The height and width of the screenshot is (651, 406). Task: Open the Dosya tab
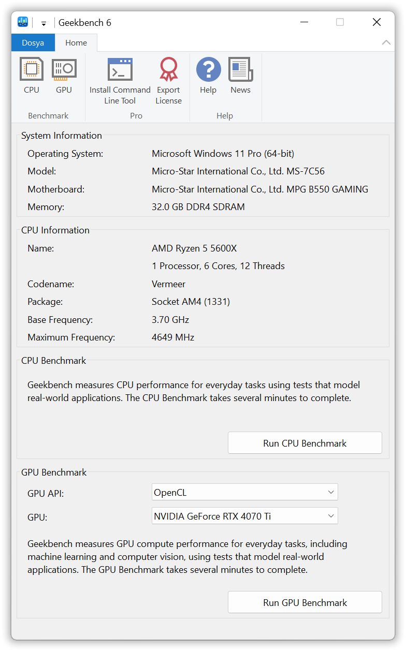(33, 42)
